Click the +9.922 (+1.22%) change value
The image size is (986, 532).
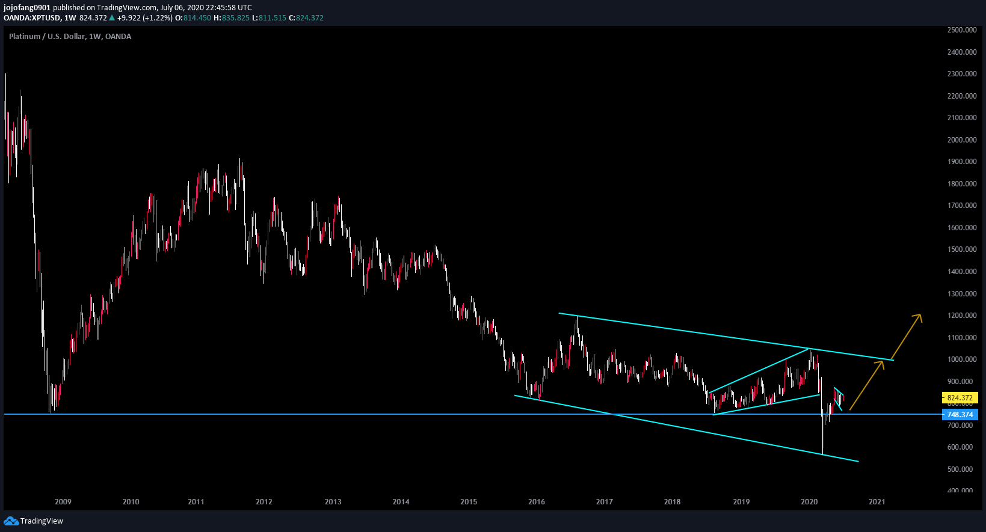pos(145,18)
